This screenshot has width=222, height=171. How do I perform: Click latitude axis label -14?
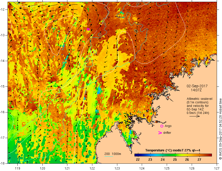point(3,61)
